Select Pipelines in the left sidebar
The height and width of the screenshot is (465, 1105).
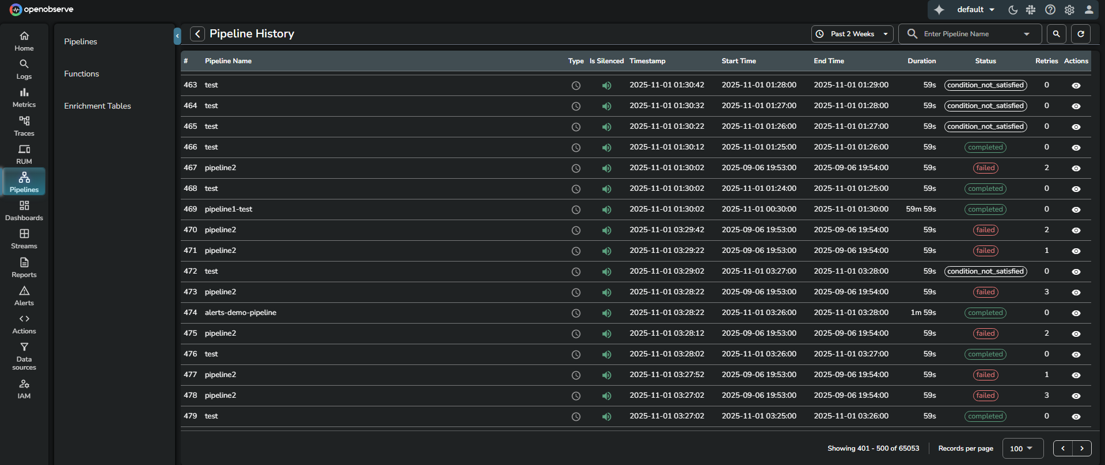(24, 182)
